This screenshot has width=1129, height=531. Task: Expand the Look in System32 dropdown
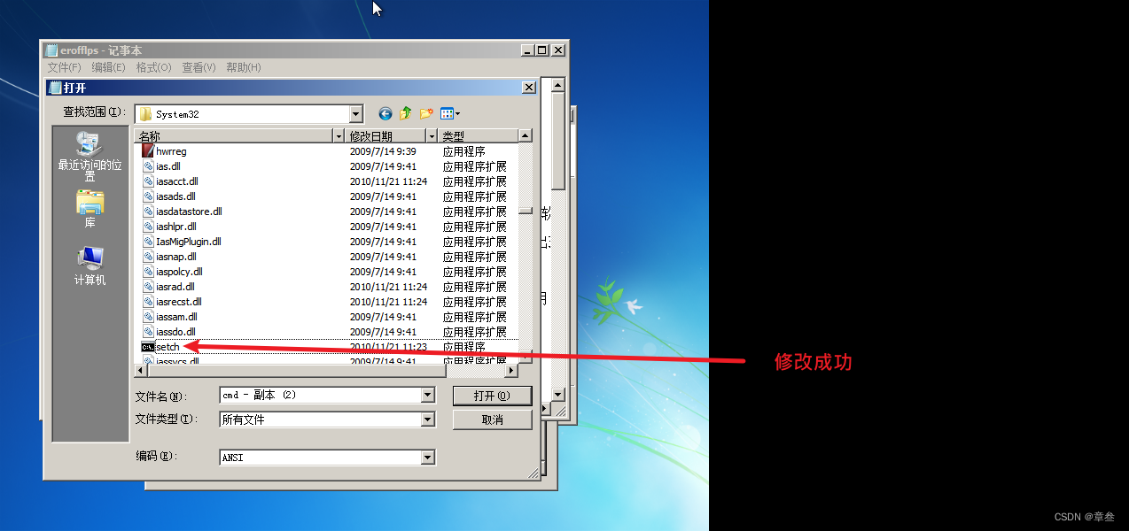[356, 114]
